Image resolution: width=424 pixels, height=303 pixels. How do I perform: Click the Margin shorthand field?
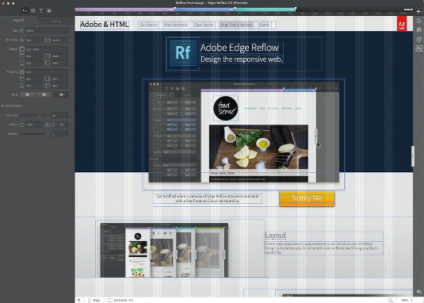(x=47, y=49)
